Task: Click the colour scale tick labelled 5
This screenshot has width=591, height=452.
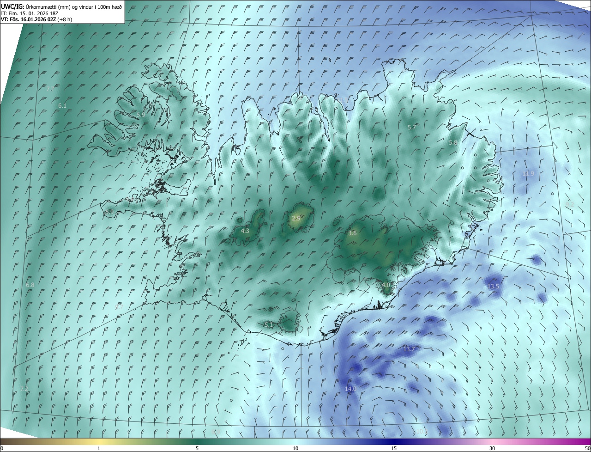Action: pyautogui.click(x=197, y=448)
